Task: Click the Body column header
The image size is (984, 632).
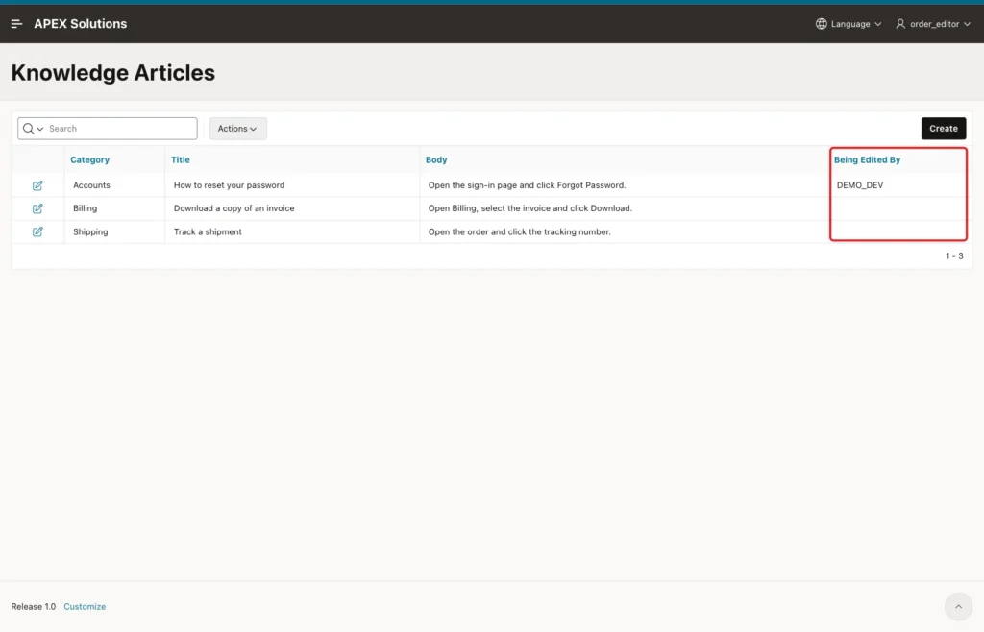Action: [x=436, y=159]
